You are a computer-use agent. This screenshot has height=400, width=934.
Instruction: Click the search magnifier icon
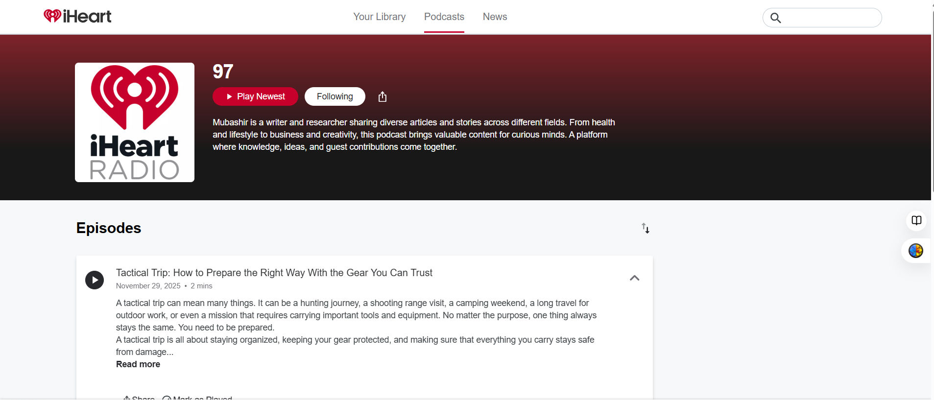(775, 18)
